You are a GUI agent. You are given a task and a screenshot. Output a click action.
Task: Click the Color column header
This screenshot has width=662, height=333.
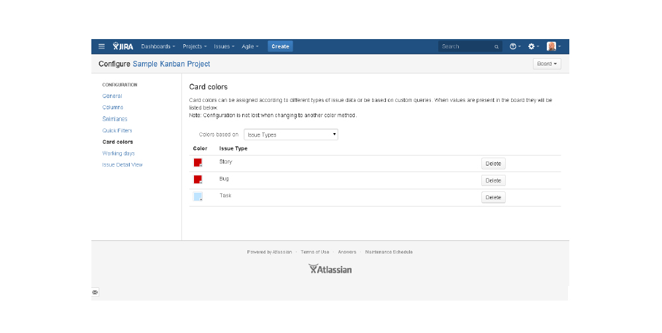pyautogui.click(x=200, y=148)
